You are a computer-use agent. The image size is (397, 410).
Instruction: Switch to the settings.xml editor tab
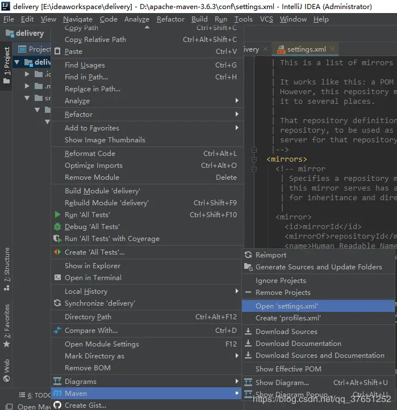pos(306,49)
